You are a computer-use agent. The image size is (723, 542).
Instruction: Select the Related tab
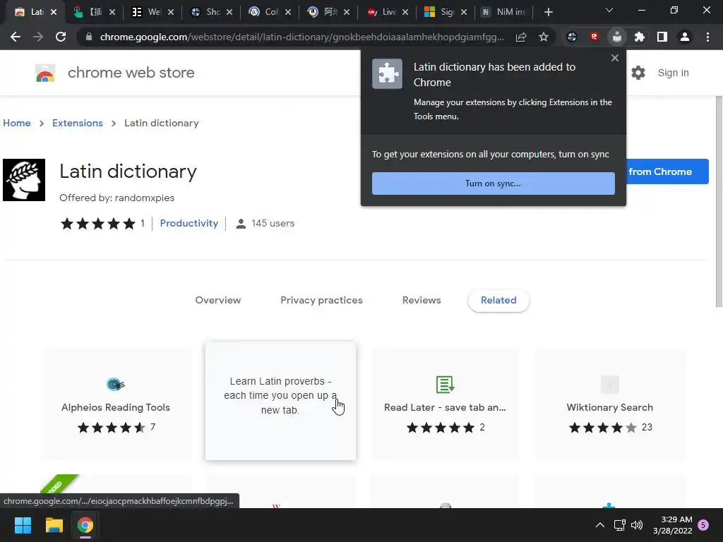[x=498, y=301]
